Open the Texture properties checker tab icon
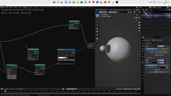The image size is (171, 96). coord(143,78)
